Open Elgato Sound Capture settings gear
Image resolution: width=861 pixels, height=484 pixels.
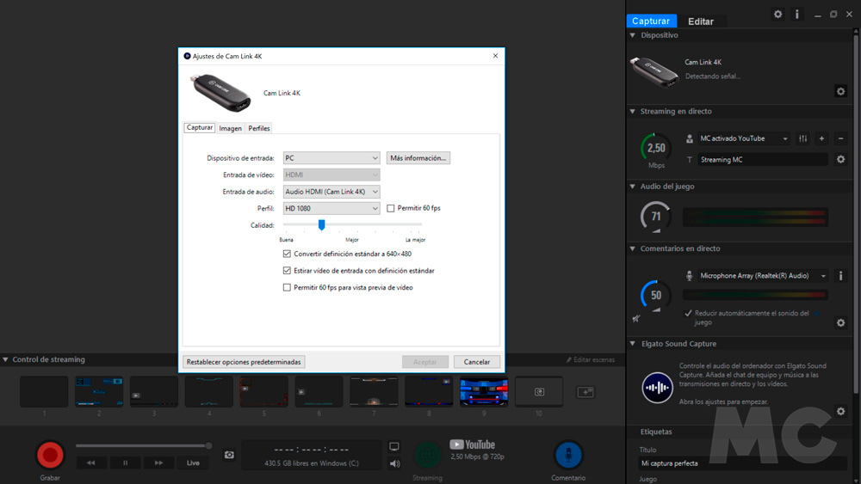(840, 411)
